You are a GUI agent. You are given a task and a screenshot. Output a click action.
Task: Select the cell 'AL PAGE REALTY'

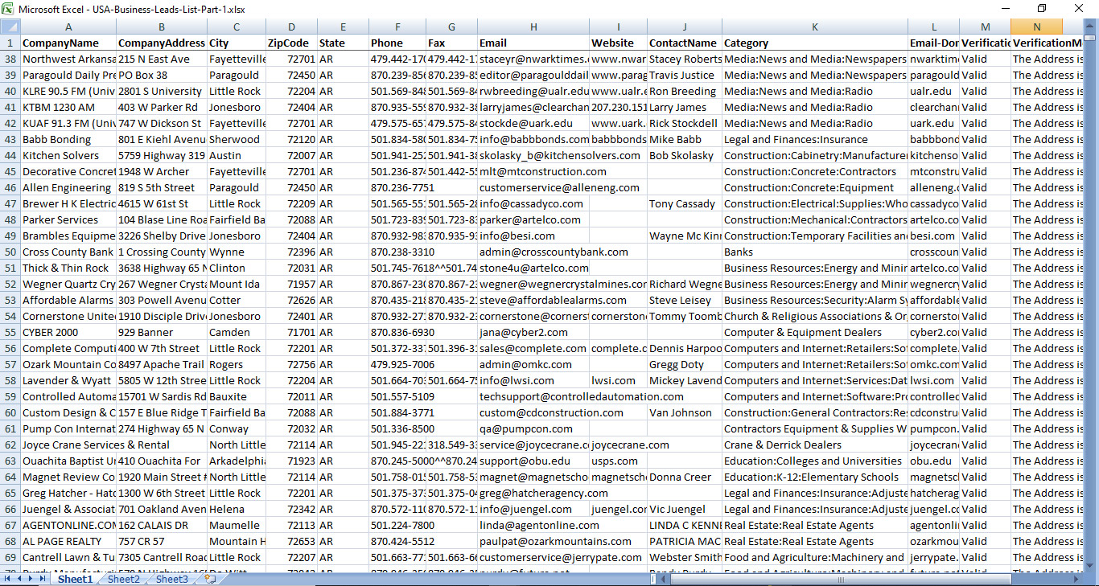tap(68, 541)
